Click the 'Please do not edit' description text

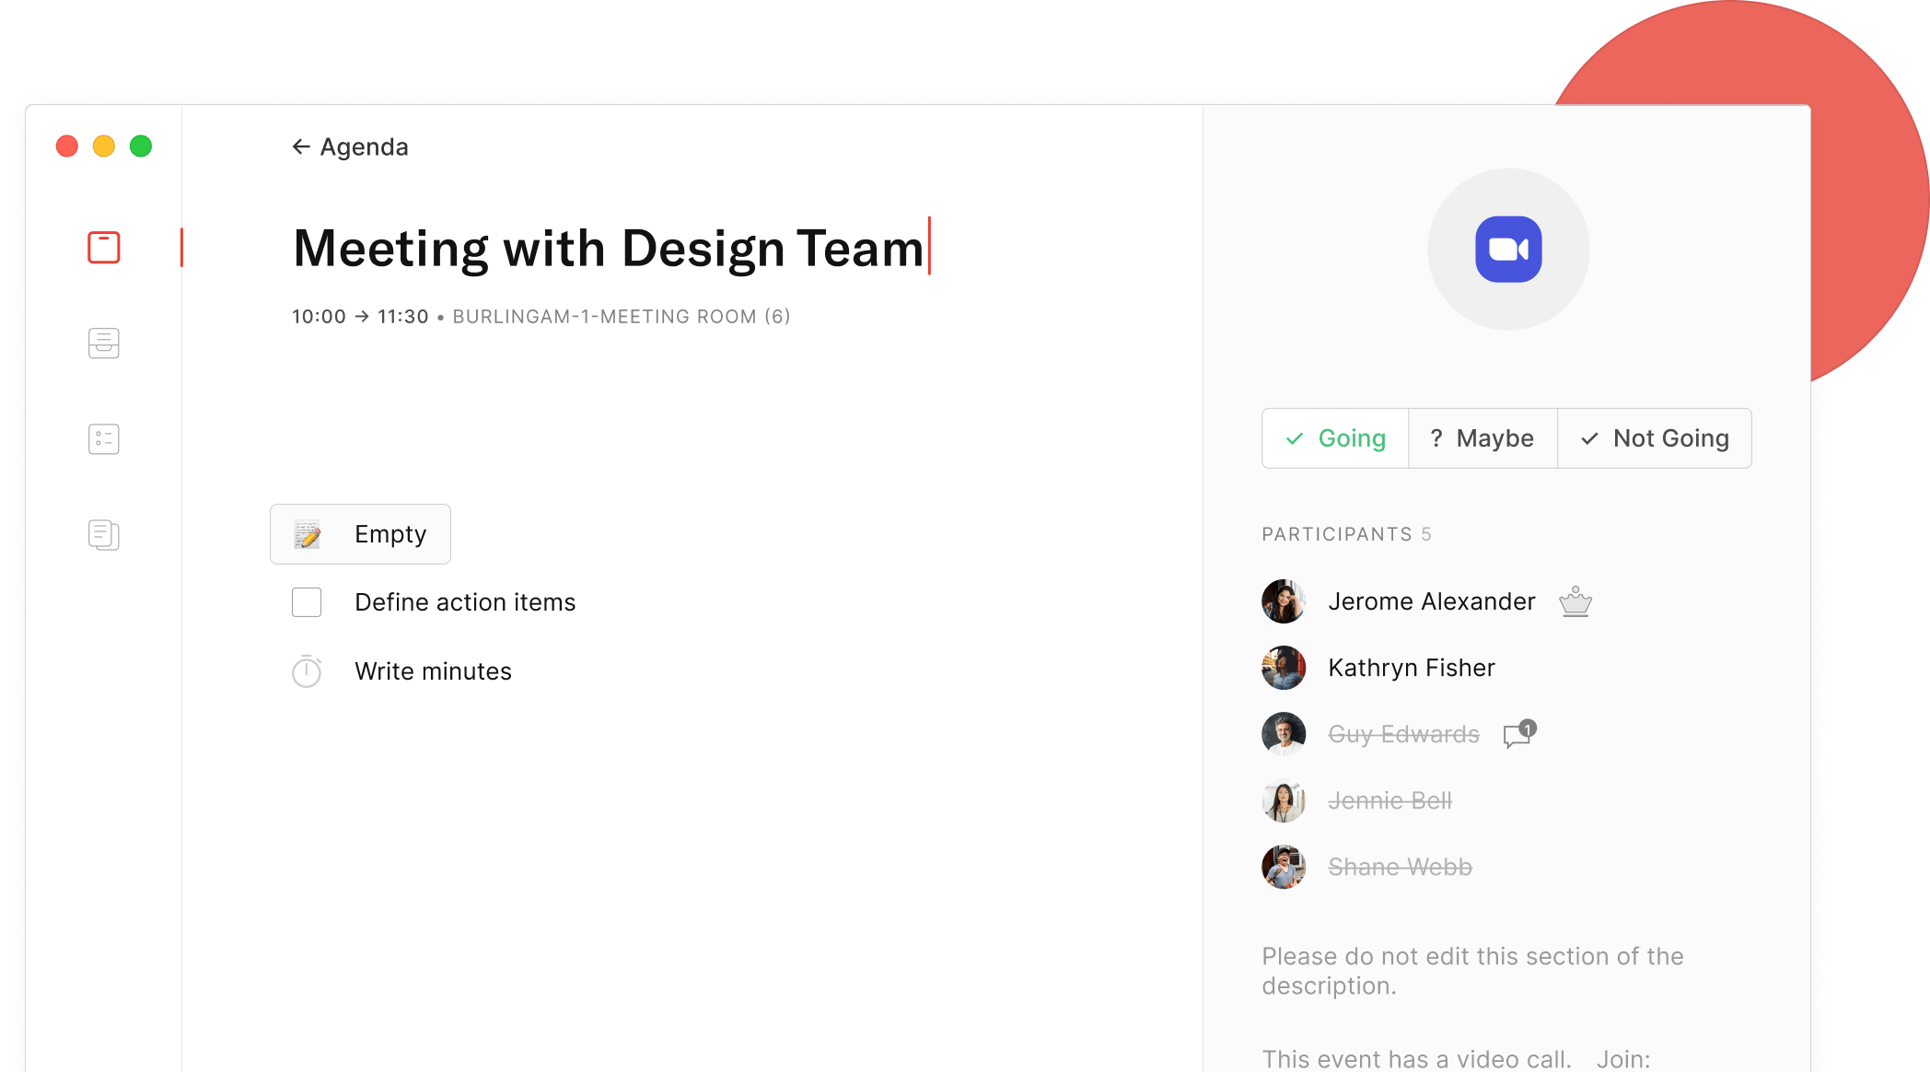pos(1472,971)
